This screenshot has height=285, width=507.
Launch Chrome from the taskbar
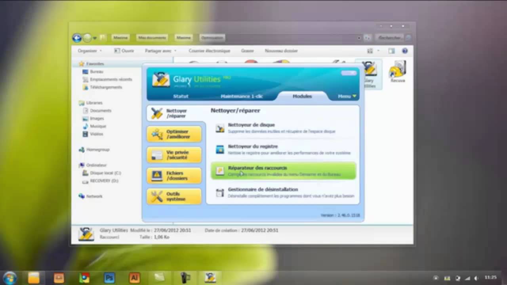(84, 278)
